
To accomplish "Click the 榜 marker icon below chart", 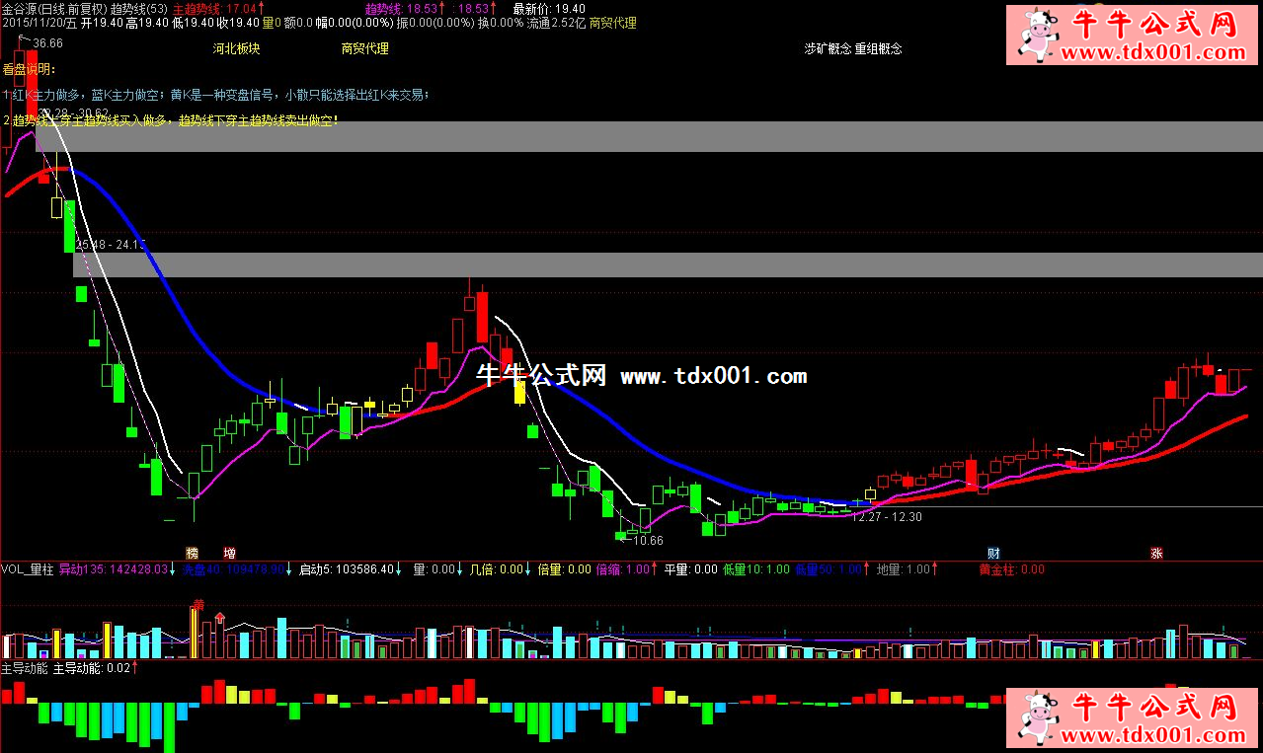I will tap(192, 553).
